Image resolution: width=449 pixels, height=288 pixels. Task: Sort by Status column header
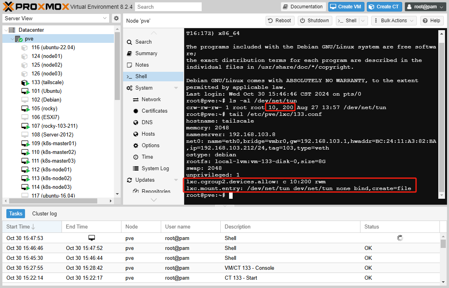click(x=400, y=227)
